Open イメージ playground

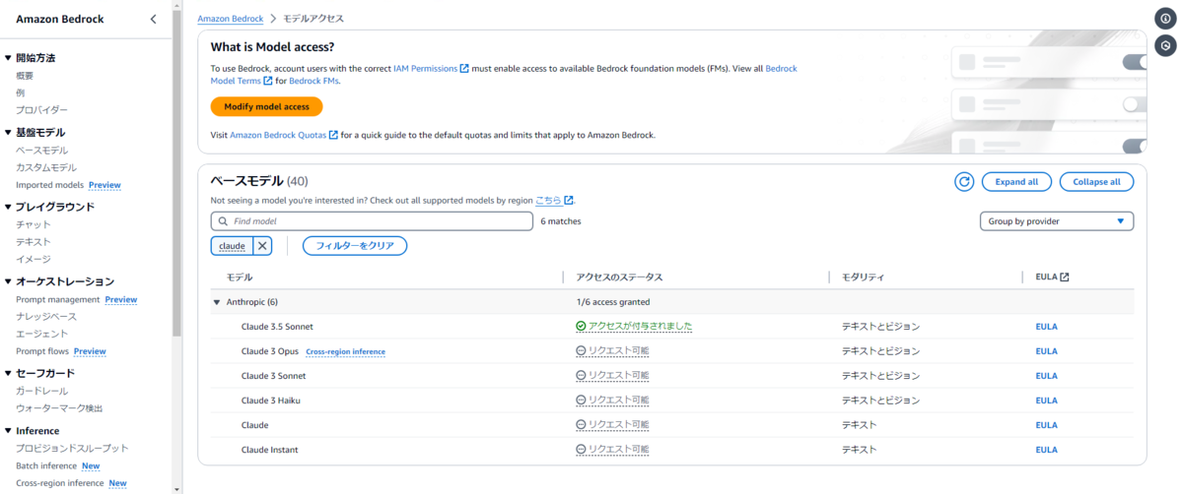pos(34,260)
